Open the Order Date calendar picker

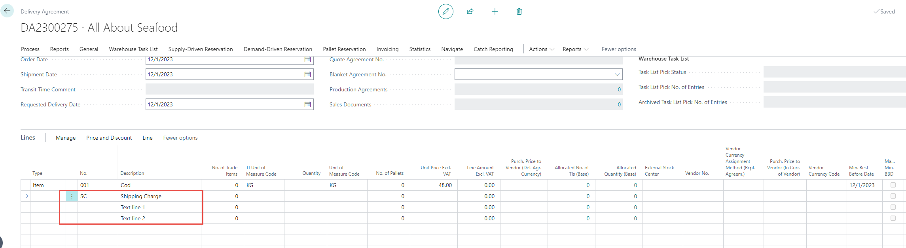tap(307, 59)
